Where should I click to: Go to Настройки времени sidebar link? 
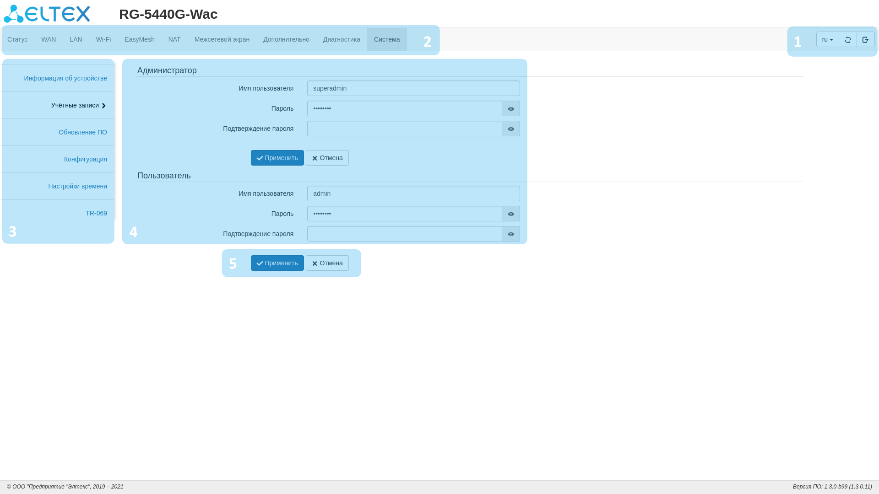(x=77, y=187)
